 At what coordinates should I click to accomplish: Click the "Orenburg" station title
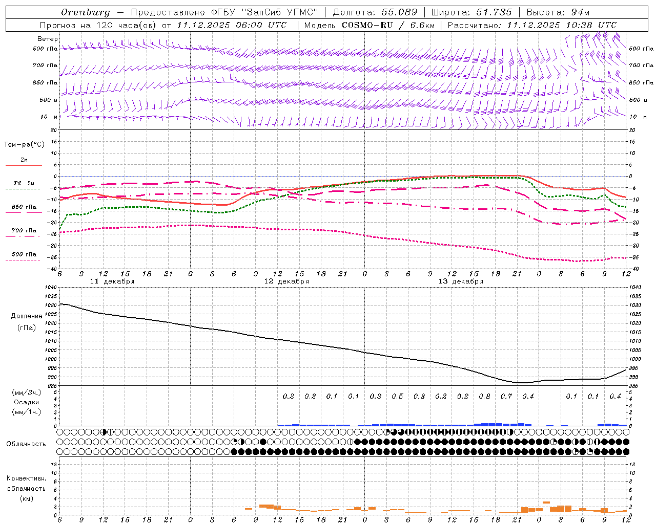click(x=86, y=12)
